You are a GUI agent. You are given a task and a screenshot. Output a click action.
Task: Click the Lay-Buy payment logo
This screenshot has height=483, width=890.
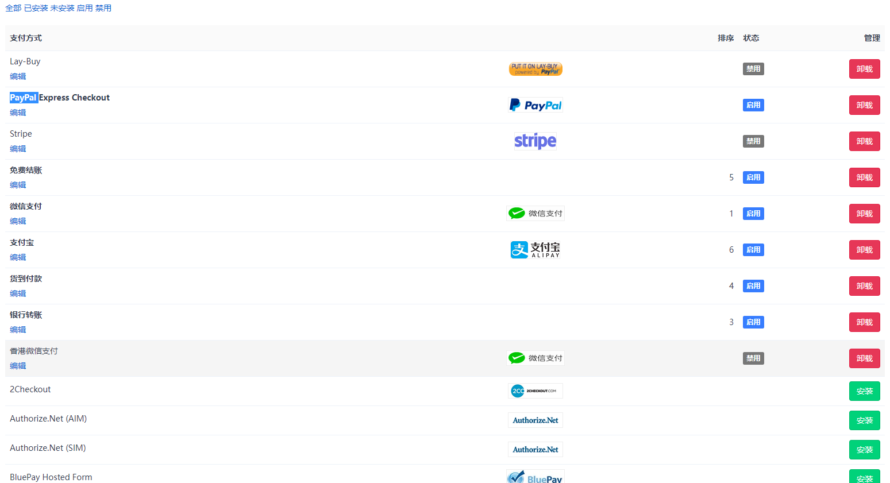tap(535, 69)
